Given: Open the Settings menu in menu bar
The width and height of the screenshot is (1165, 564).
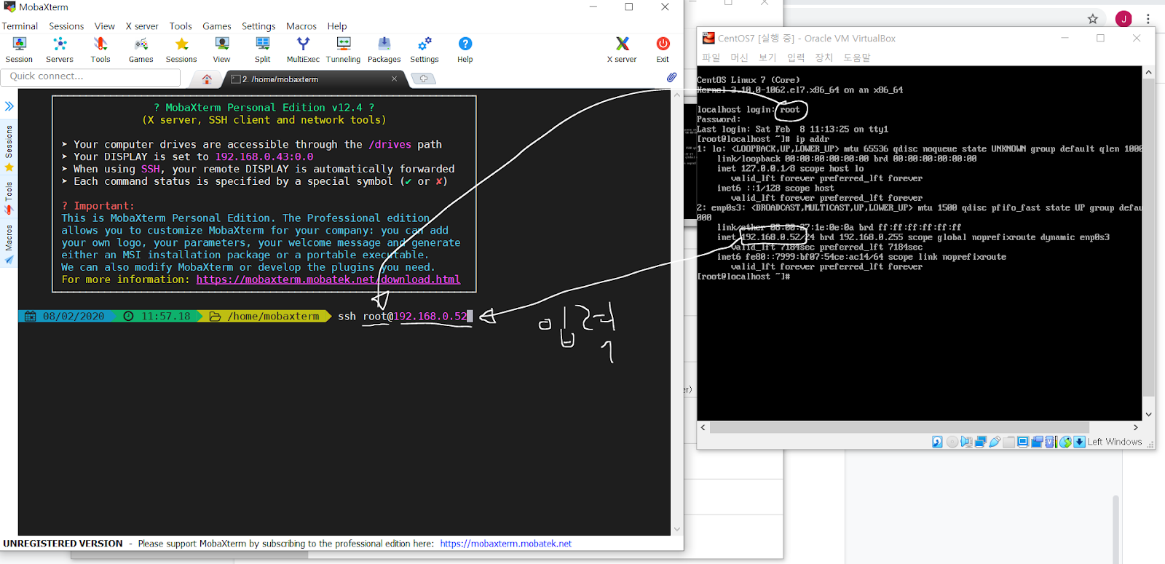Looking at the screenshot, I should tap(258, 26).
